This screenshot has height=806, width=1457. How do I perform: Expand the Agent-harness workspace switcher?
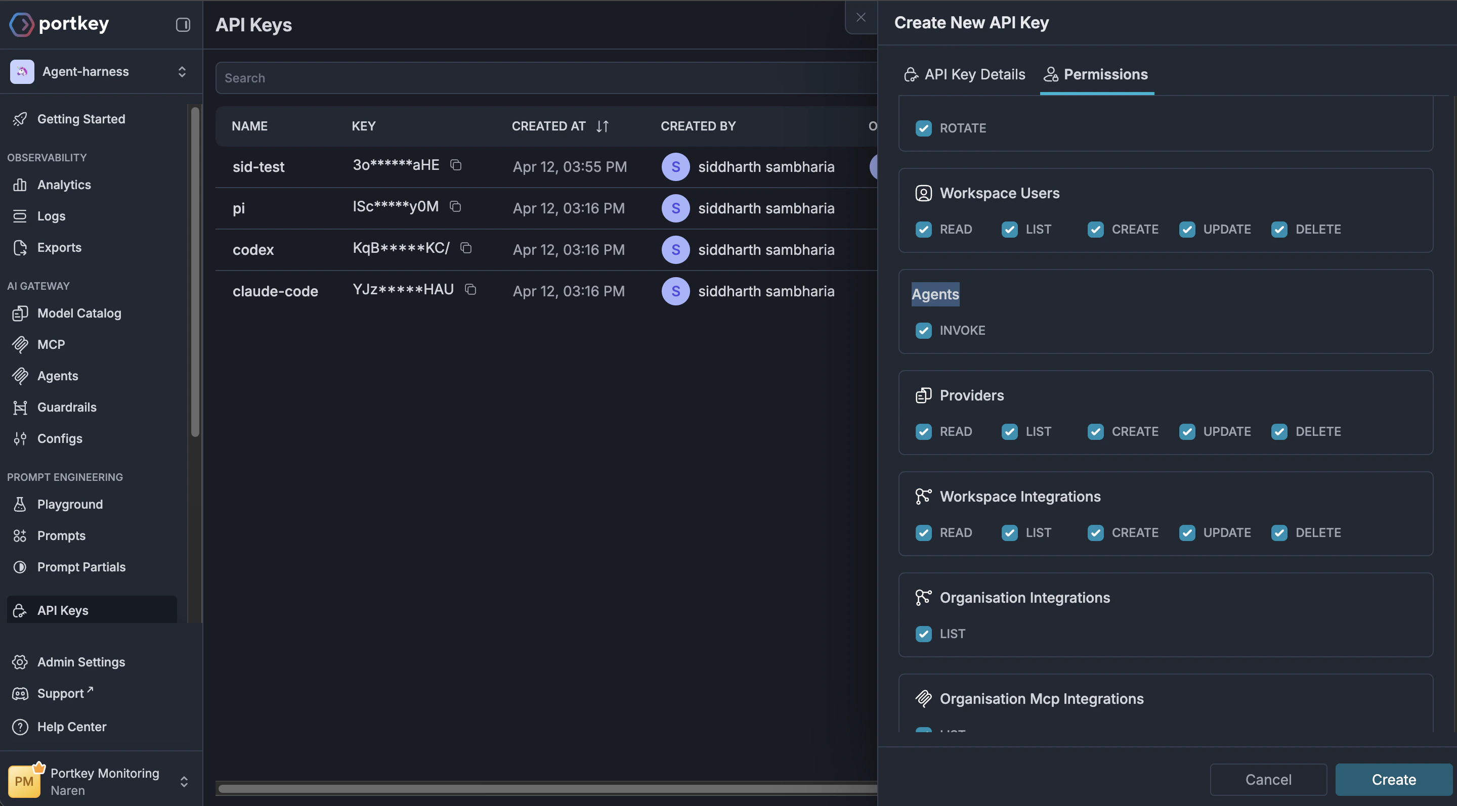click(182, 72)
